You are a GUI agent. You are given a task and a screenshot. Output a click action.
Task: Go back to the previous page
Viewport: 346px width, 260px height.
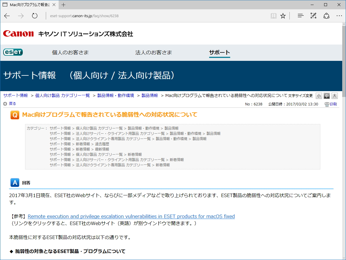coord(7,16)
